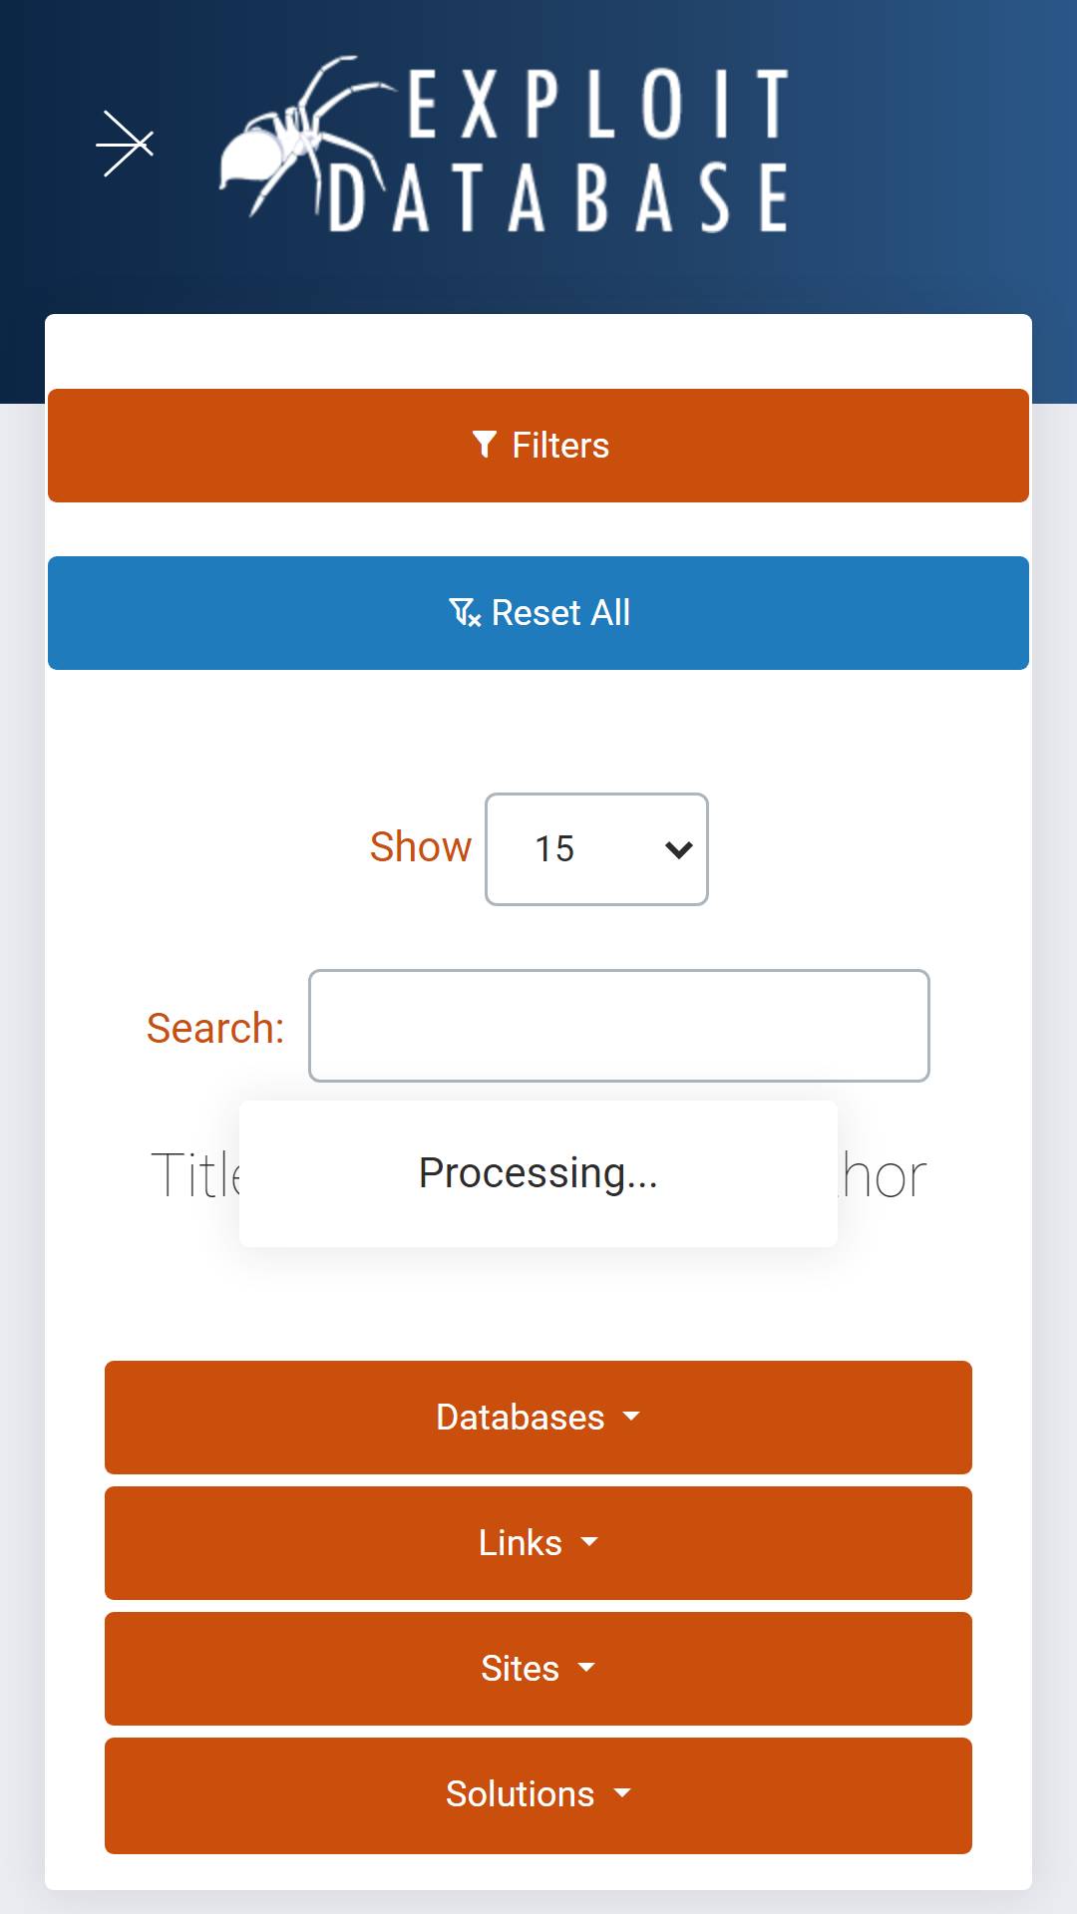
Task: Click the EXPLOIT DATABASE title text
Action: (558, 150)
